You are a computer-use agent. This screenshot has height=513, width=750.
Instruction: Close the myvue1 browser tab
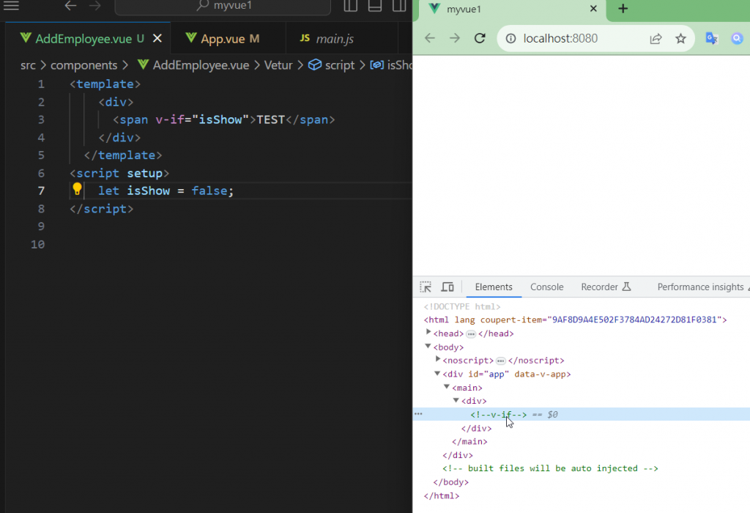593,9
